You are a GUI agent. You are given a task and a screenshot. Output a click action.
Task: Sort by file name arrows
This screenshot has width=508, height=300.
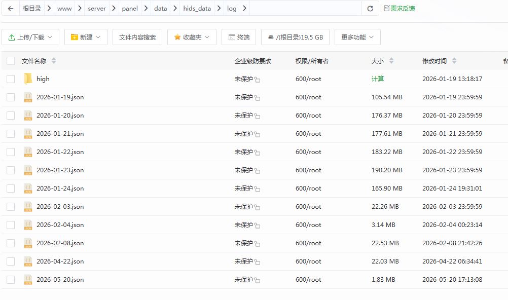[x=54, y=61]
